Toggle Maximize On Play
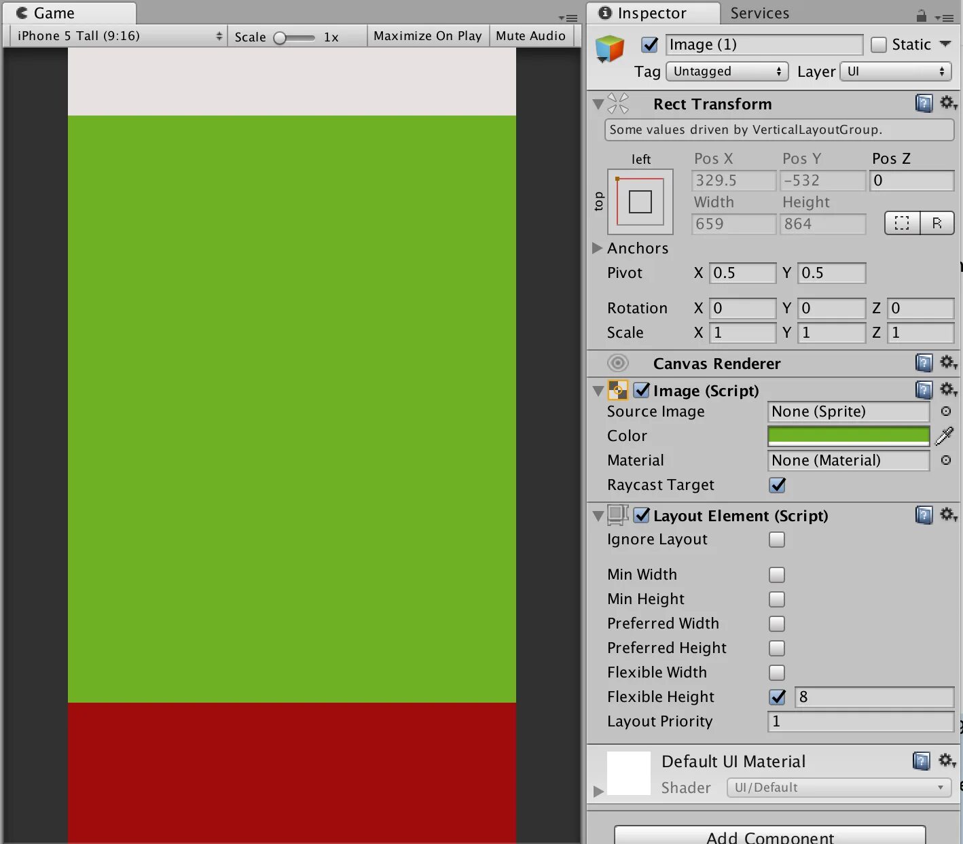963x844 pixels. point(428,36)
